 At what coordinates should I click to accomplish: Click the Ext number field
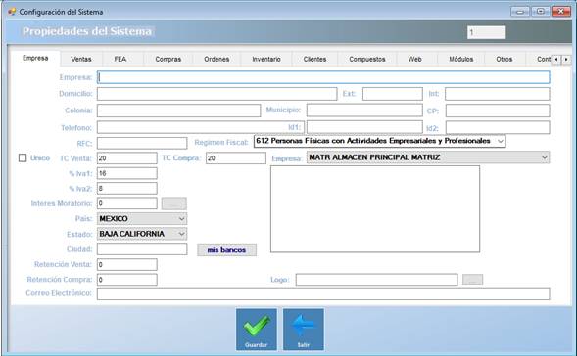[393, 94]
